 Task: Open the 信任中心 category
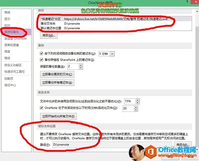click(x=10, y=85)
